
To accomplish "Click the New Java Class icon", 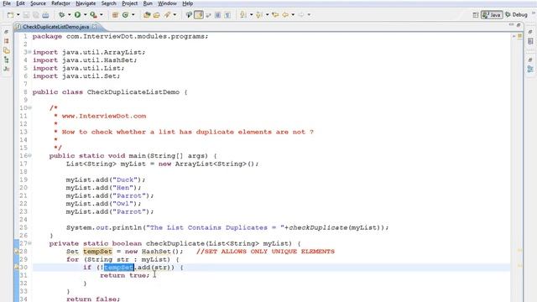I will click(125, 15).
